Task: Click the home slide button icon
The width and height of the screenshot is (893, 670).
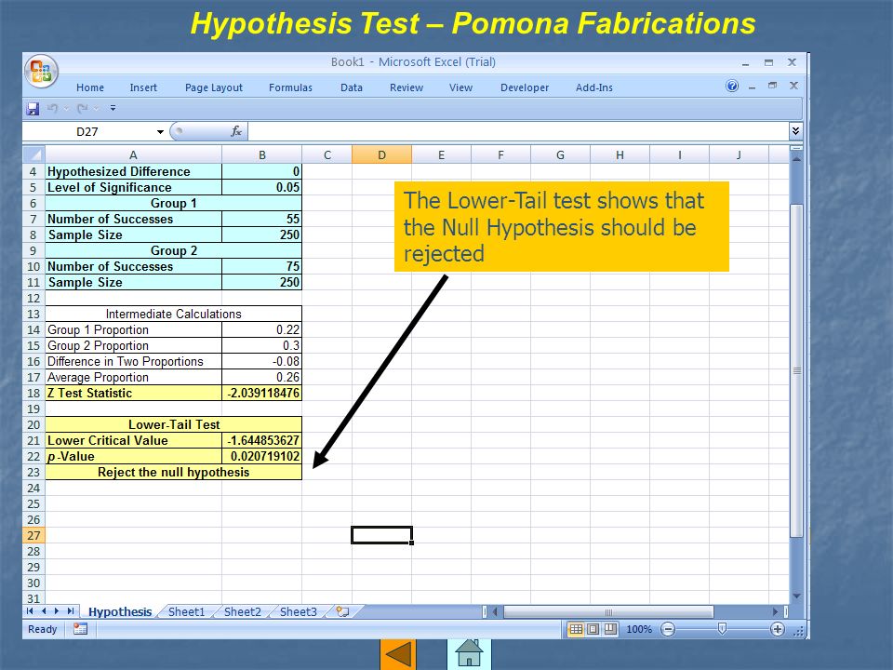Action: 469,654
